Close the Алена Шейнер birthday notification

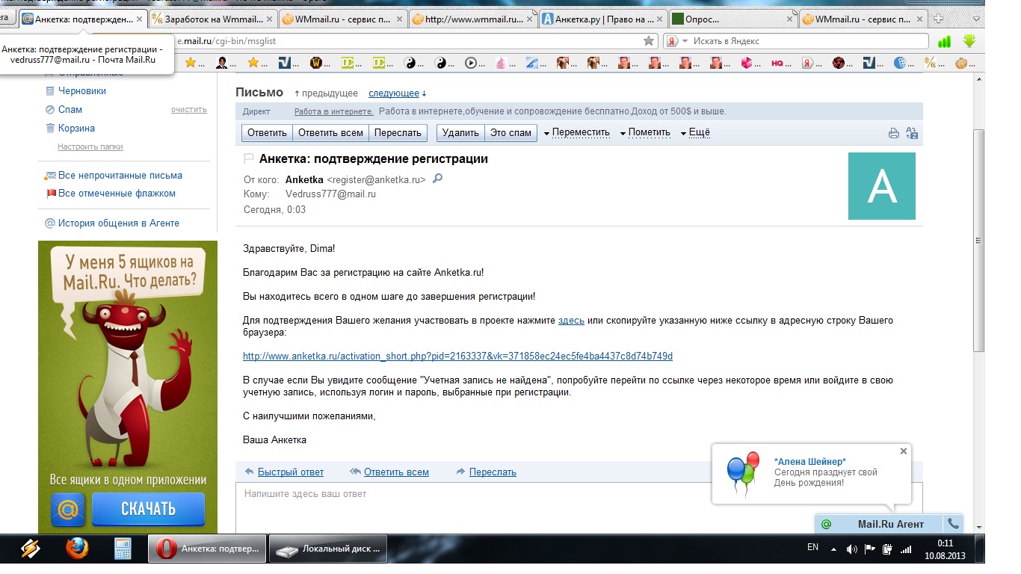pos(904,451)
